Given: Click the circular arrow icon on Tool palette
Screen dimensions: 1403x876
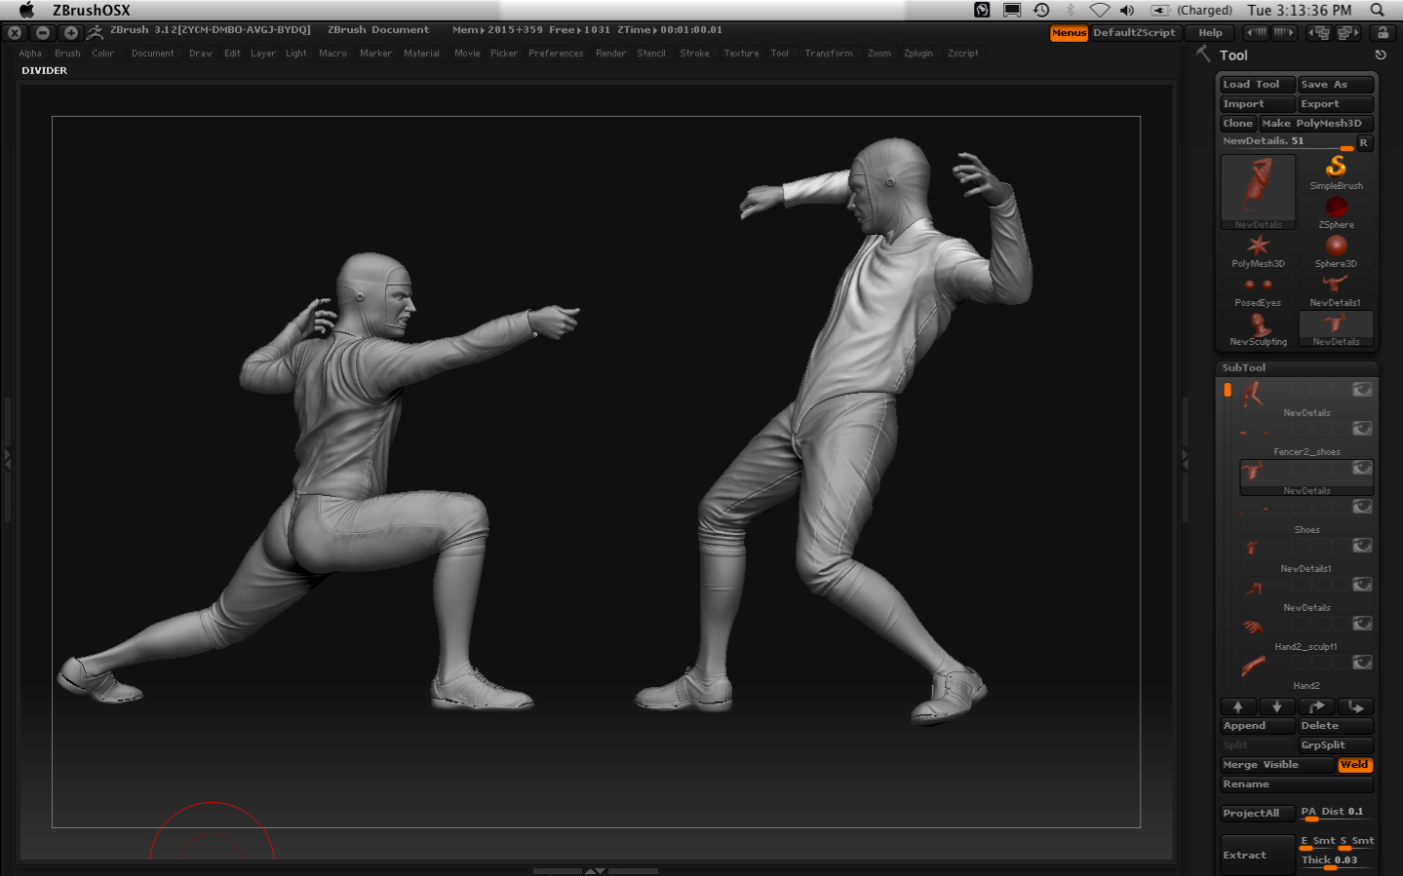Looking at the screenshot, I should coord(1381,56).
